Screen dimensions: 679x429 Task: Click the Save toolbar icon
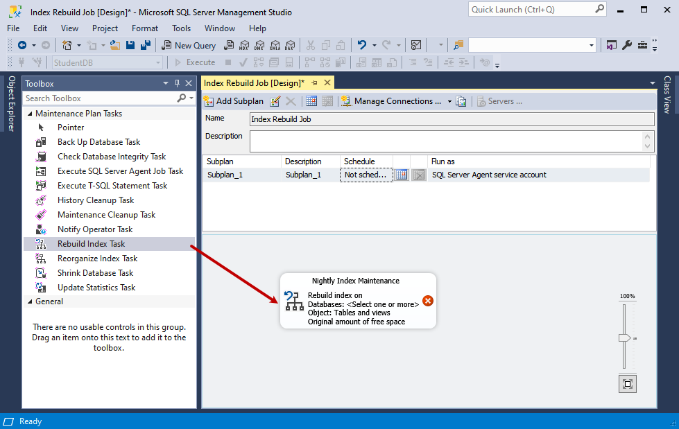click(130, 44)
